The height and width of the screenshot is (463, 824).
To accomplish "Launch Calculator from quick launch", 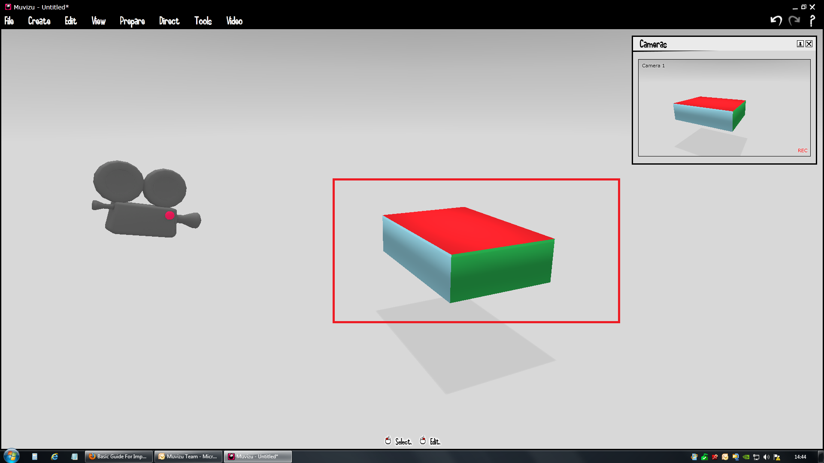I will [35, 457].
